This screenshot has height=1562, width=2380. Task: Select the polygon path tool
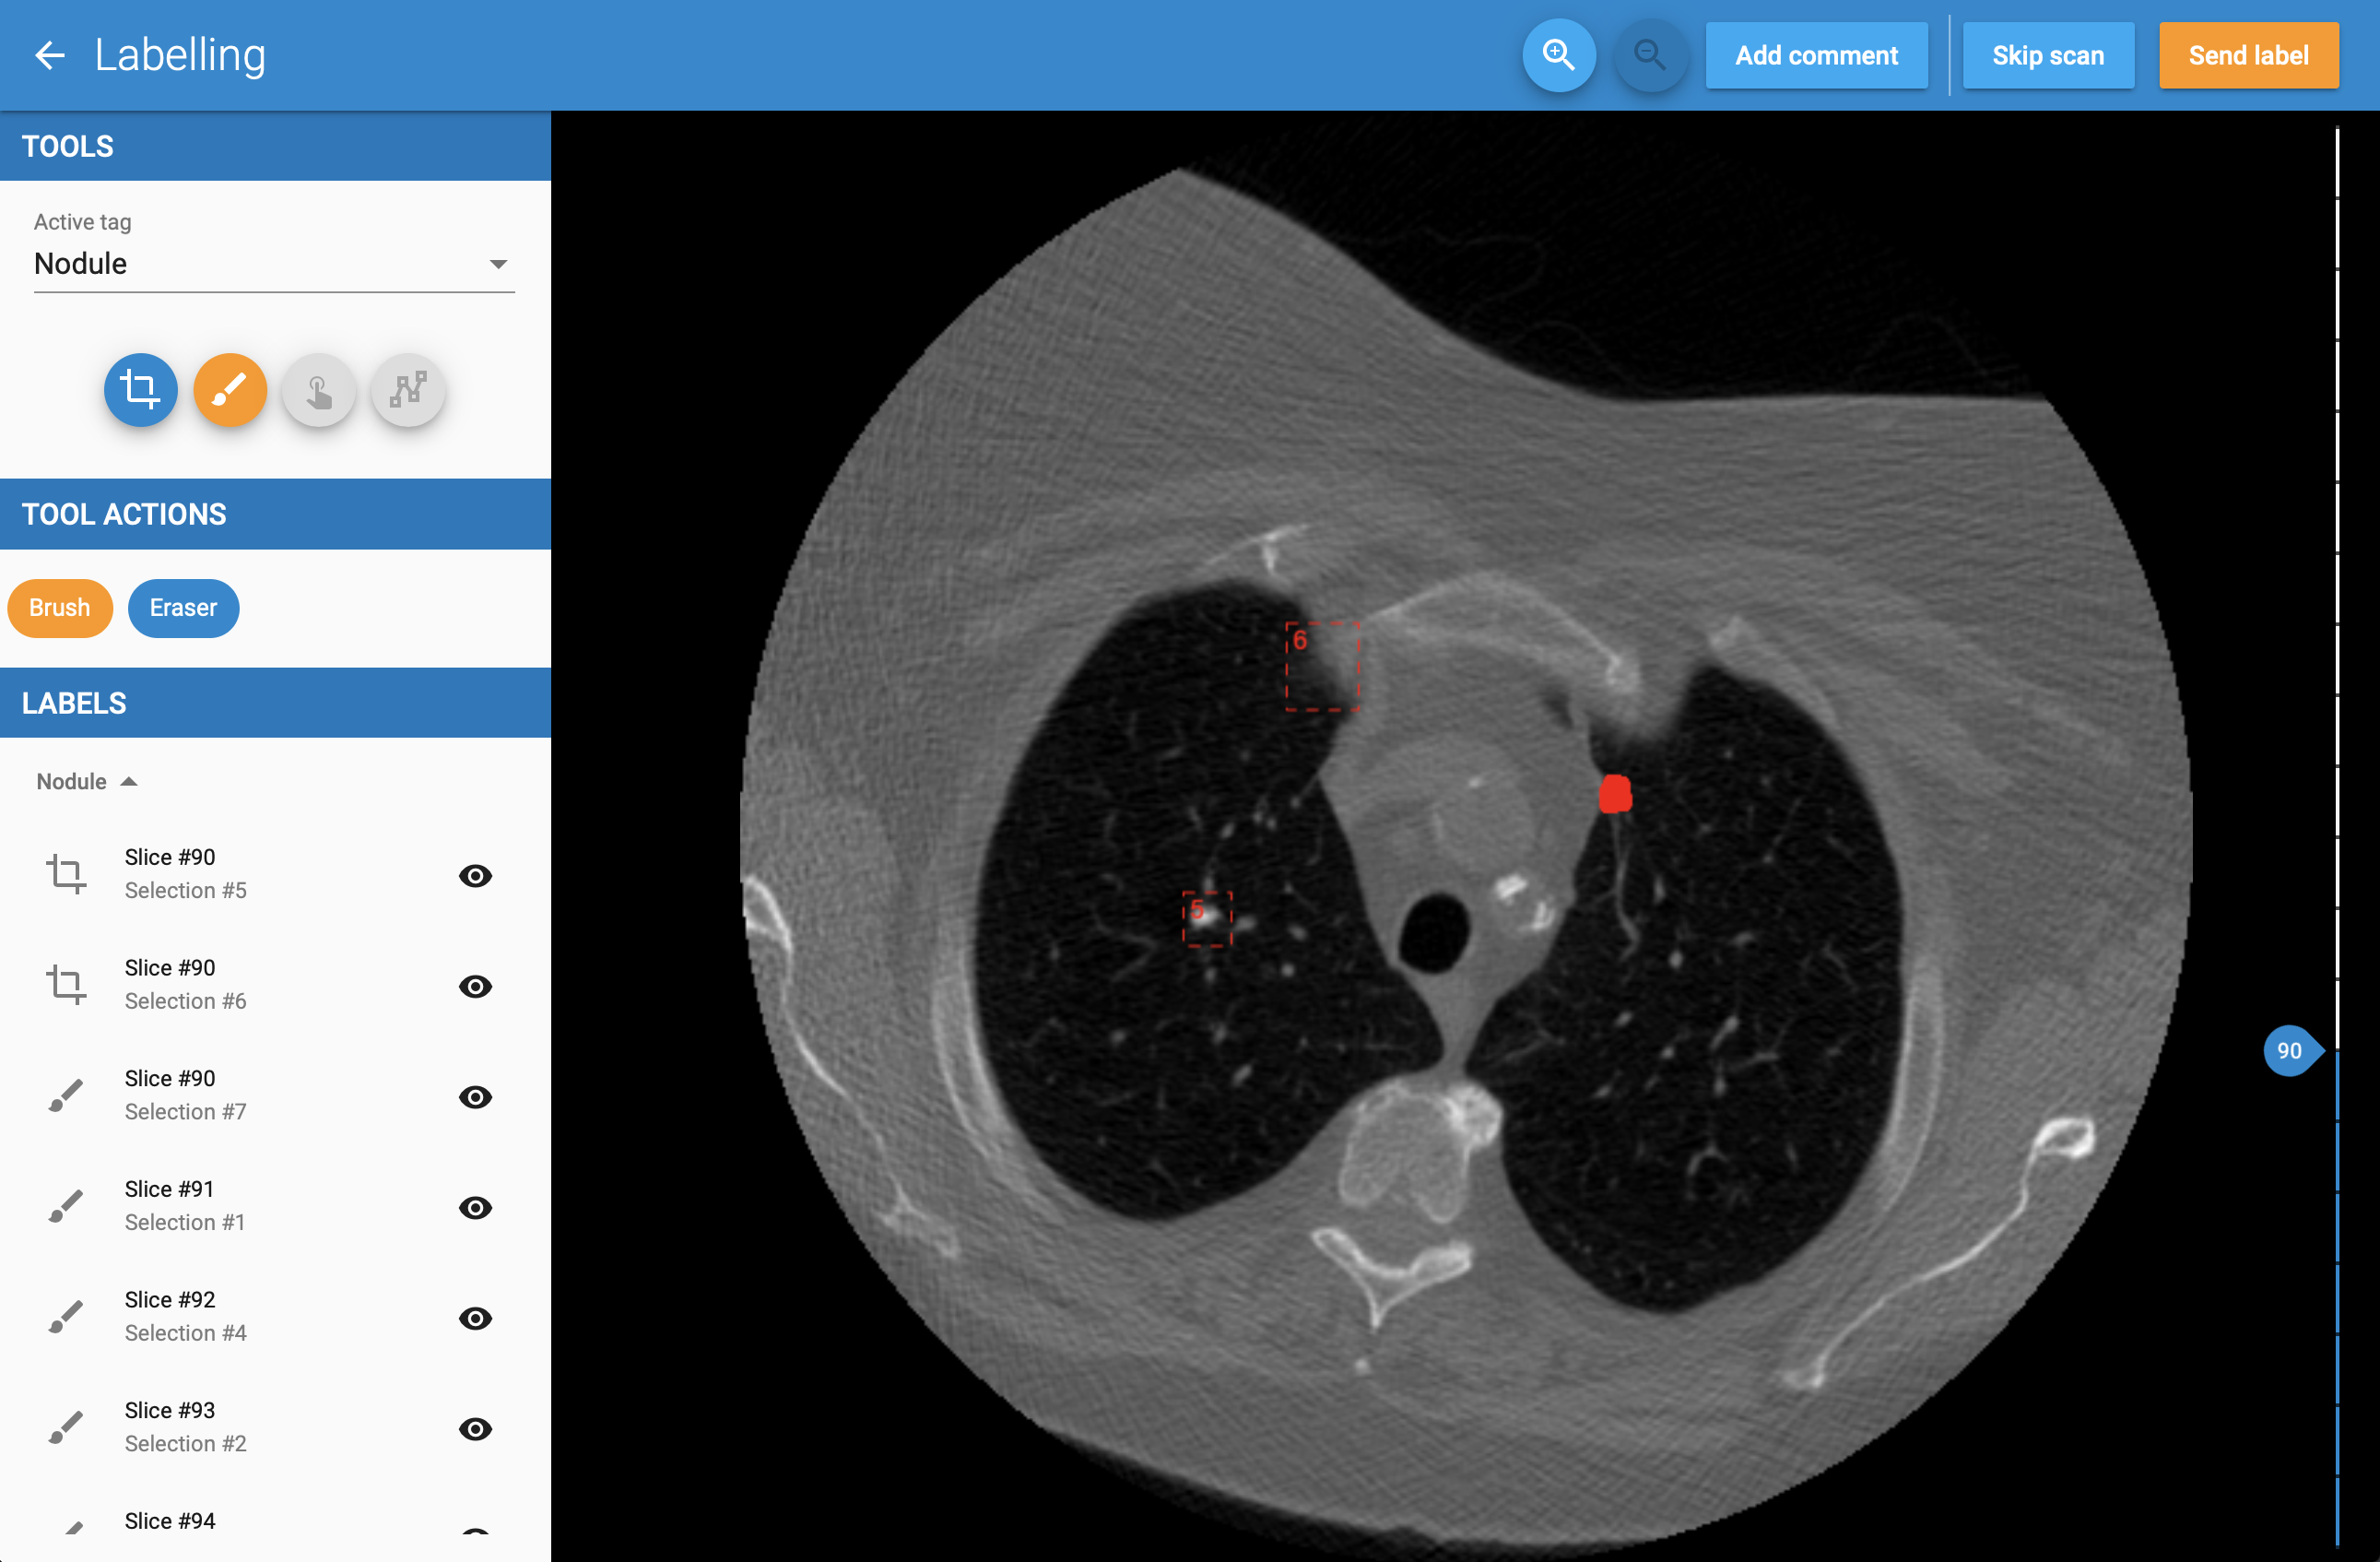click(408, 389)
